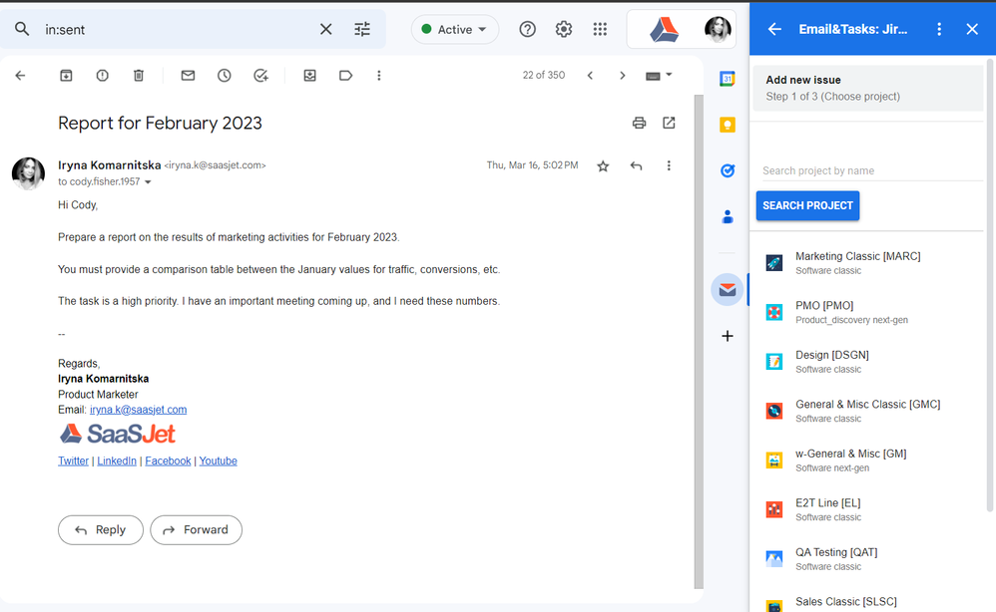This screenshot has height=612, width=996.
Task: Click the Forward button
Action: (196, 530)
